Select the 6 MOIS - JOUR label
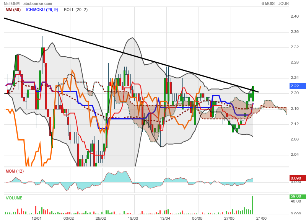306x222 pixels. tap(275, 3)
